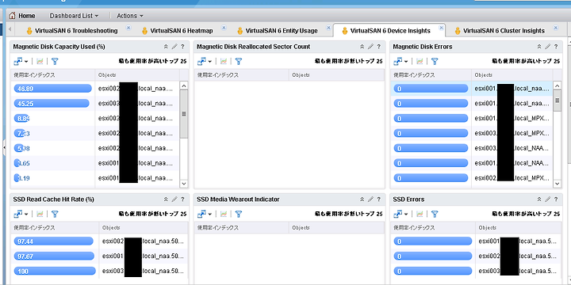Collapse the SSD Media Wearout Indicator widget
The width and height of the screenshot is (571, 285).
click(x=362, y=199)
